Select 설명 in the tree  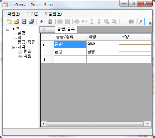tap(21, 33)
